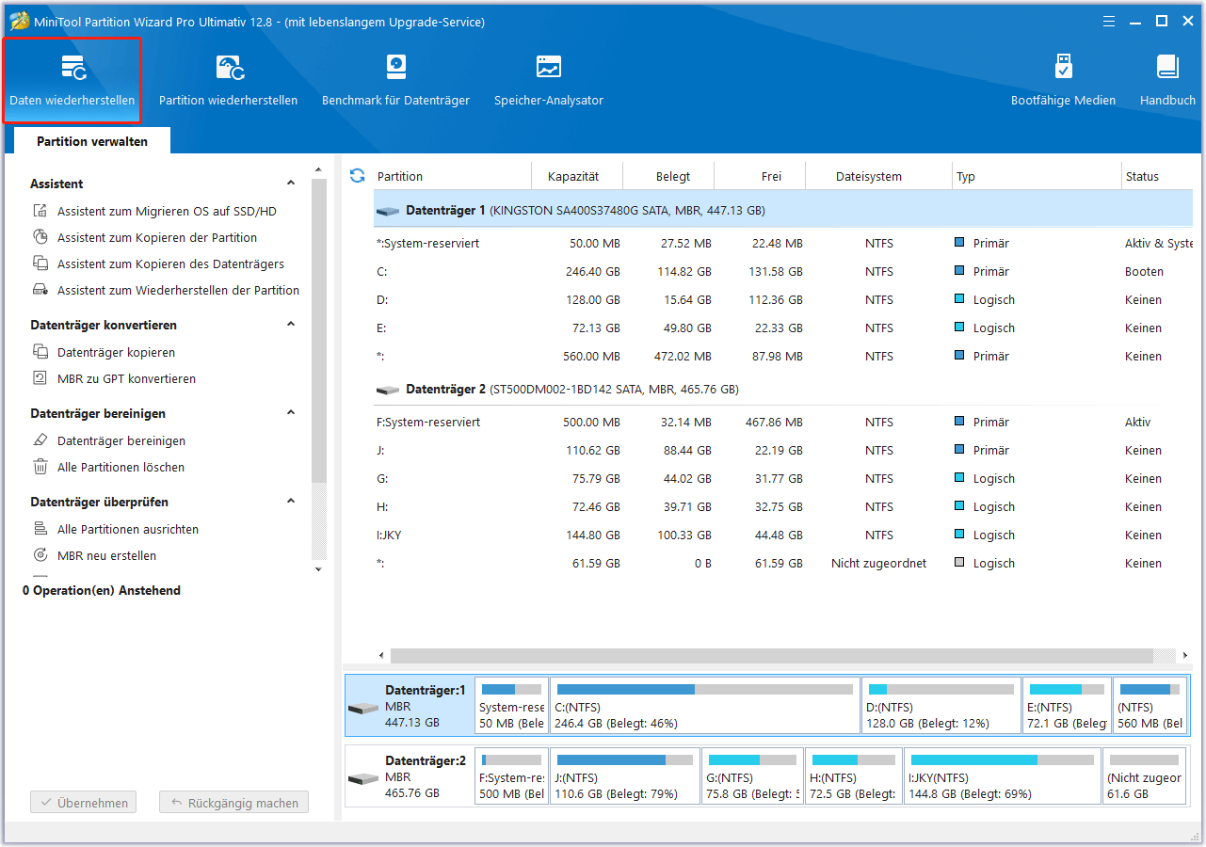Collapse Datenträger überprüfen section
1206x847 pixels.
[291, 502]
